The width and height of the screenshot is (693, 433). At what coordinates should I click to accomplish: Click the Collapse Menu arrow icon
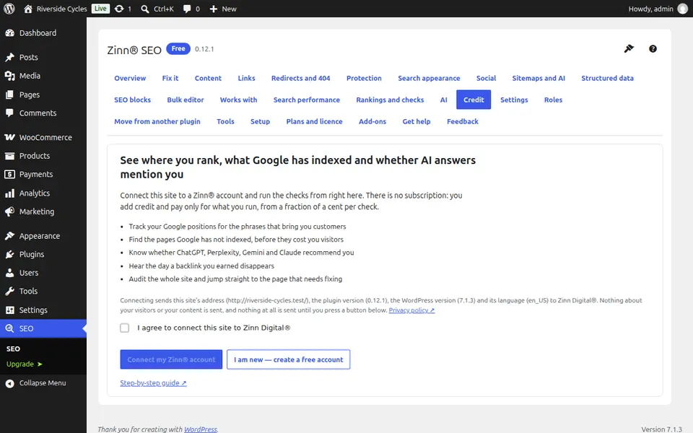click(9, 383)
